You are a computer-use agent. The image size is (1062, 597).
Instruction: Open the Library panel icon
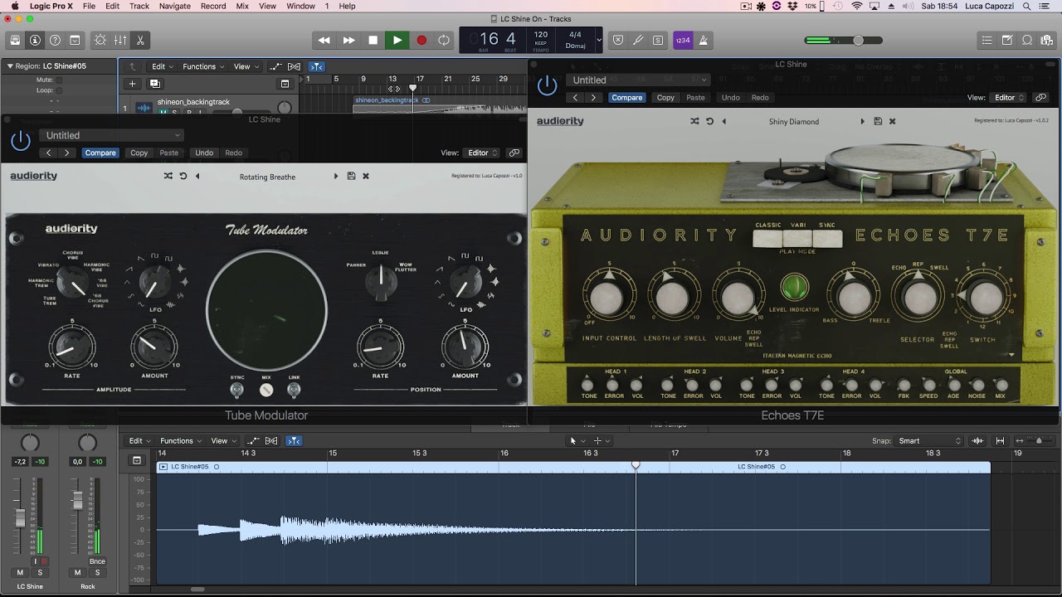15,40
